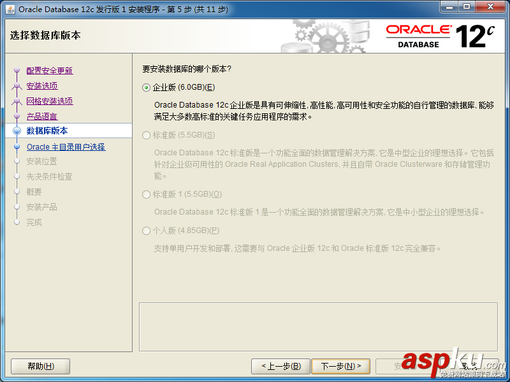
Task: Click the step bullet beside 先决条件检查
Action: [x=17, y=176]
